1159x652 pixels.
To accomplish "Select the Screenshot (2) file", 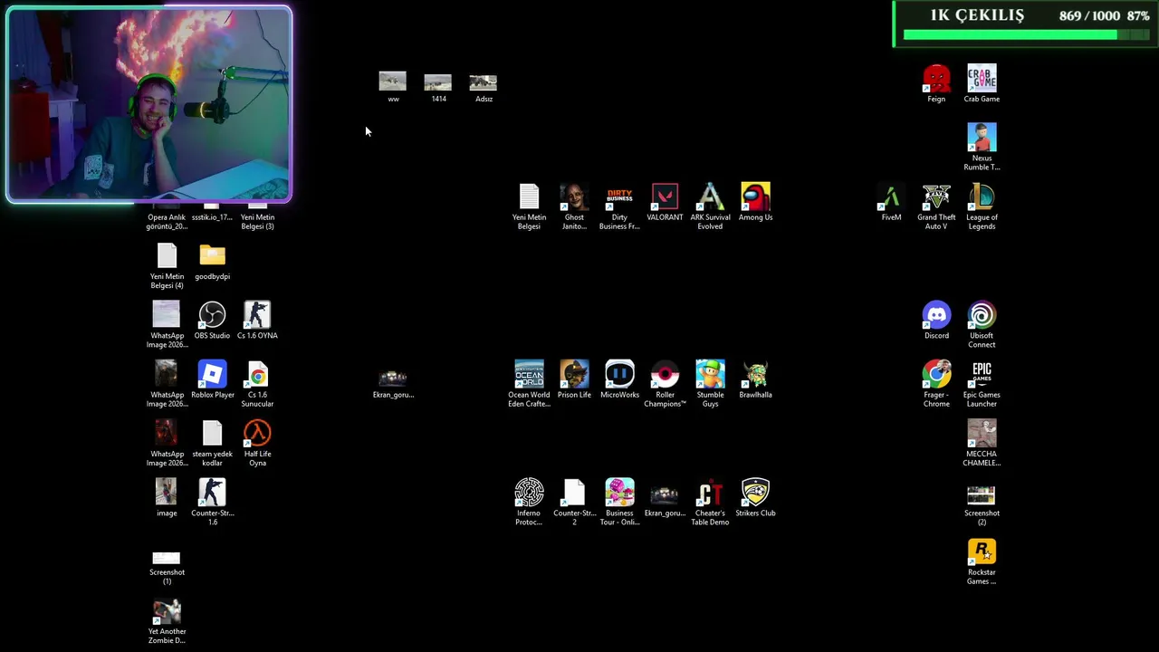I will (982, 494).
